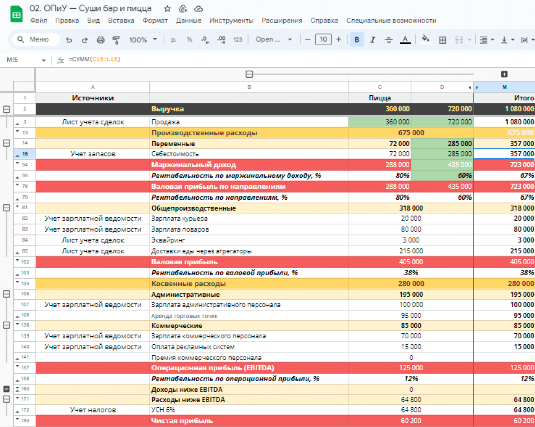Star this document as favorite
This screenshot has height=427, width=535.
point(167,9)
